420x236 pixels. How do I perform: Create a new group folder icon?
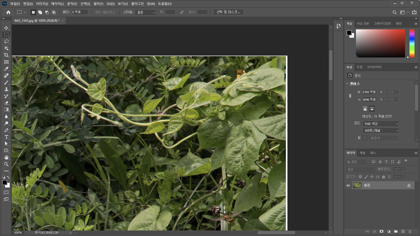point(396,231)
